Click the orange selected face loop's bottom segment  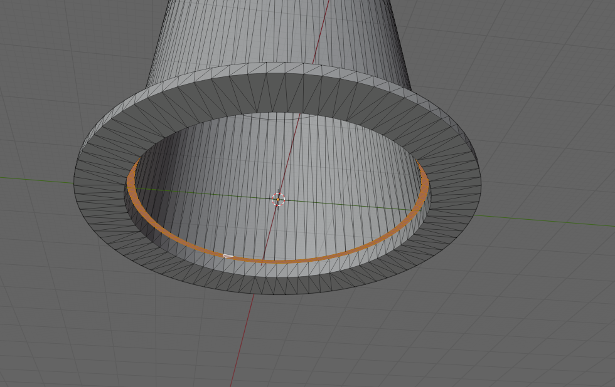[x=282, y=261]
